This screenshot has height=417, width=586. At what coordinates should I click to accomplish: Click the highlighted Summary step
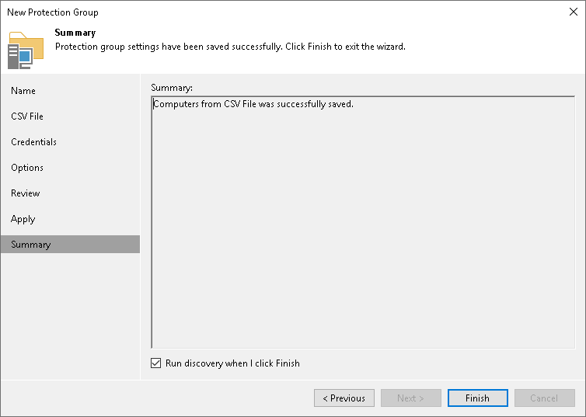(70, 245)
